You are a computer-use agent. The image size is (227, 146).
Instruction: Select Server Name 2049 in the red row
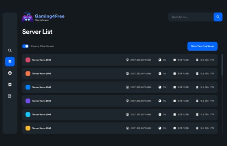pos(42,60)
